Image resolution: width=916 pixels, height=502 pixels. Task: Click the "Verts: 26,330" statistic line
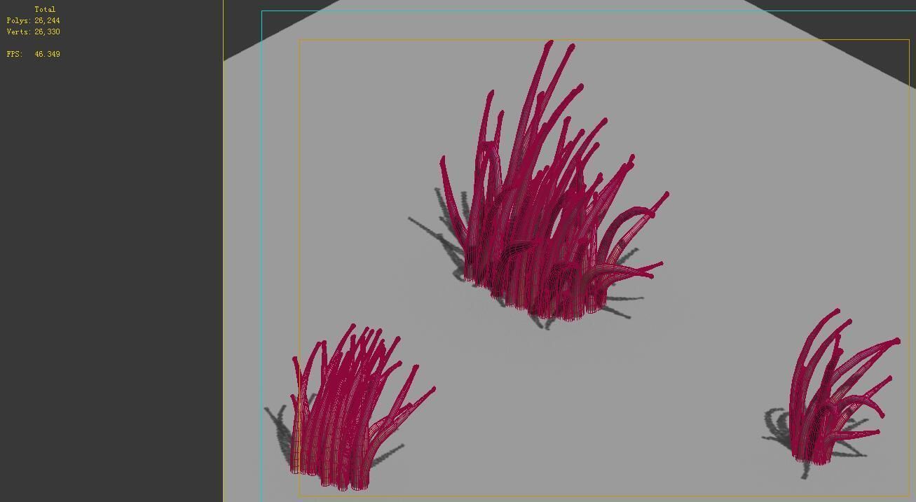[34, 32]
